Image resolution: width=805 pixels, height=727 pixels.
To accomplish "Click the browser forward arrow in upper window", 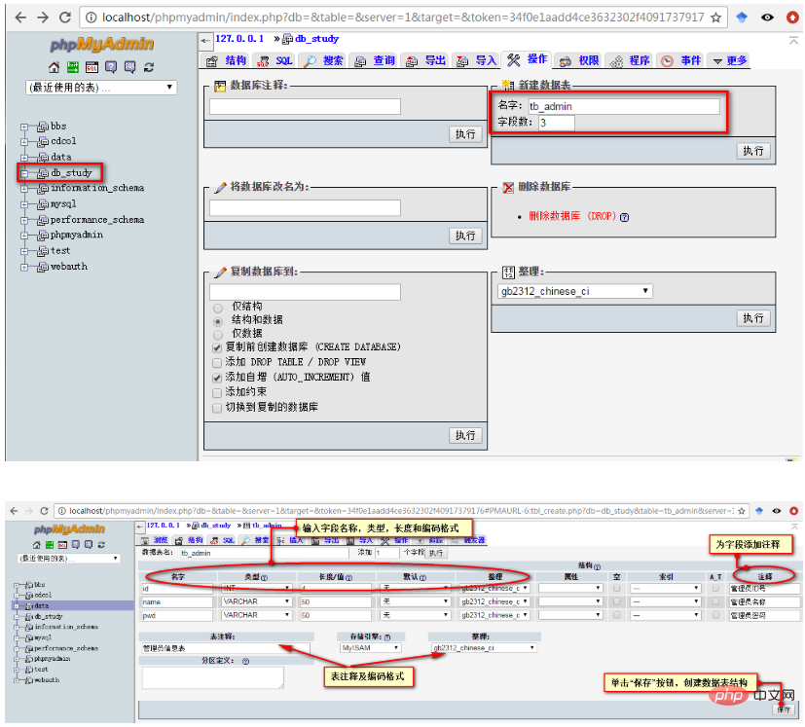I will [43, 18].
